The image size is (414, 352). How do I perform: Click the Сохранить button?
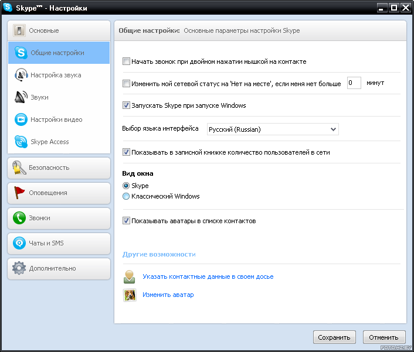334,337
